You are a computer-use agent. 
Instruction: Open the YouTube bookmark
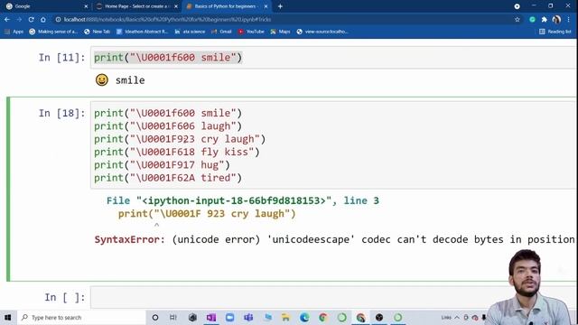(251, 32)
